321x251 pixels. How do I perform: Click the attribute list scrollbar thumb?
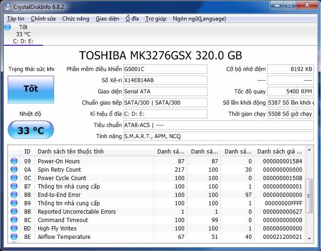(309, 196)
